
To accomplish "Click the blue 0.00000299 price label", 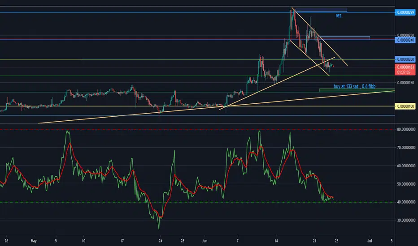I will tap(405, 12).
